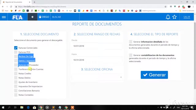Viewport: 196px width, 110px height.
Task: Check Facturas de Proveedor
Action: point(16,65)
